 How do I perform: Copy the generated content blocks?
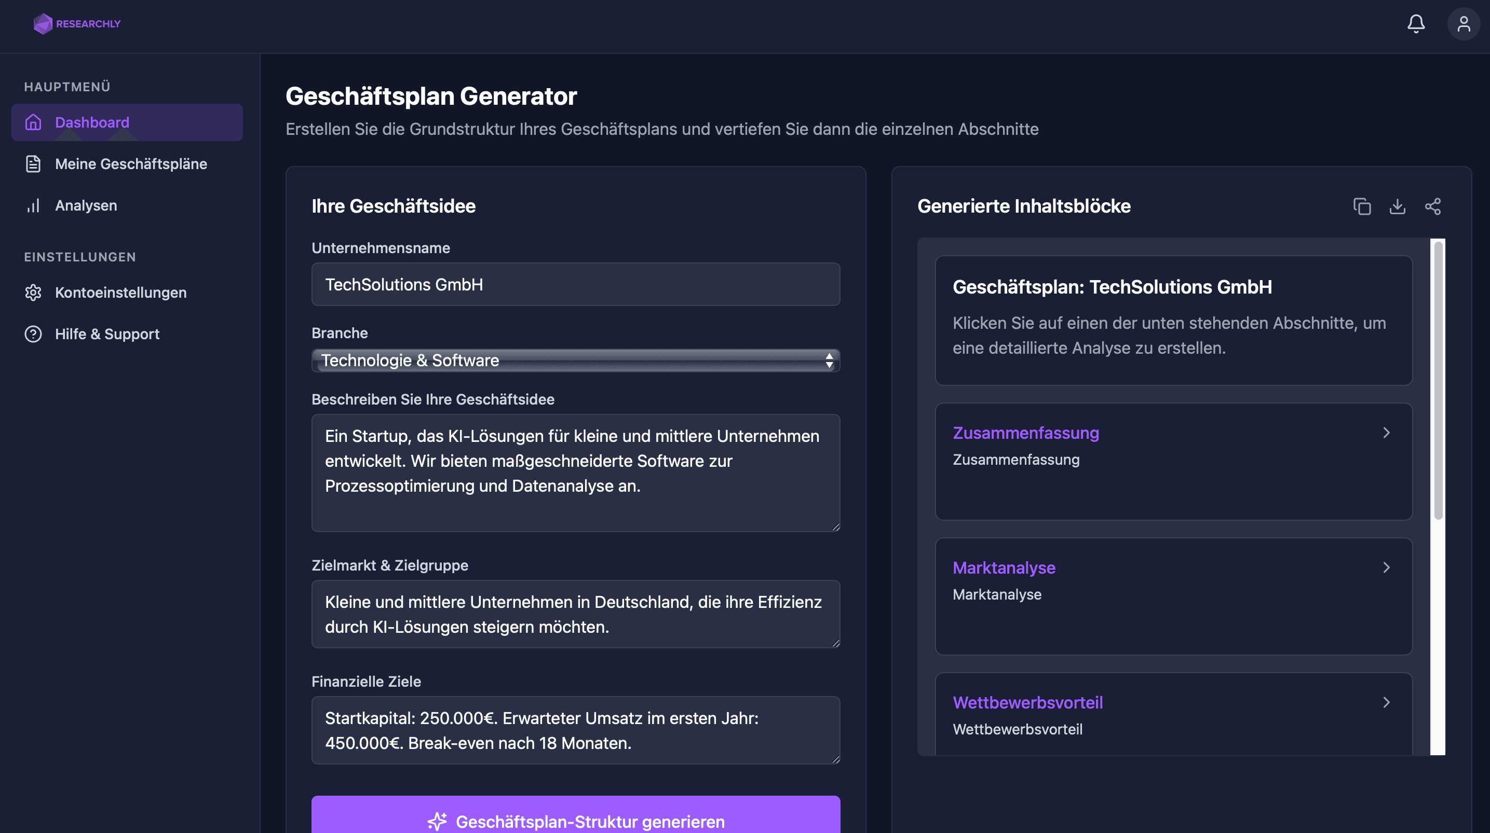[x=1362, y=206]
